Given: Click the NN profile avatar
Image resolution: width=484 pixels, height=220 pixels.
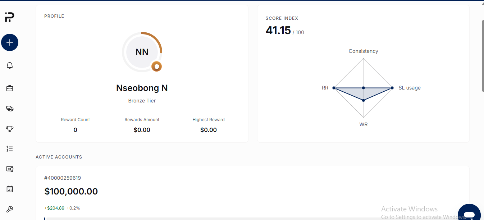Looking at the screenshot, I should pos(142,52).
